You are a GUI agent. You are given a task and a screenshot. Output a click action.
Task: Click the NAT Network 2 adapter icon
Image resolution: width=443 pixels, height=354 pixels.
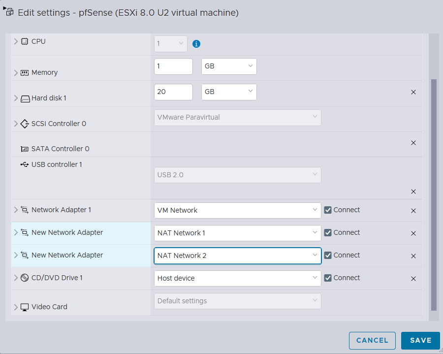click(x=25, y=255)
